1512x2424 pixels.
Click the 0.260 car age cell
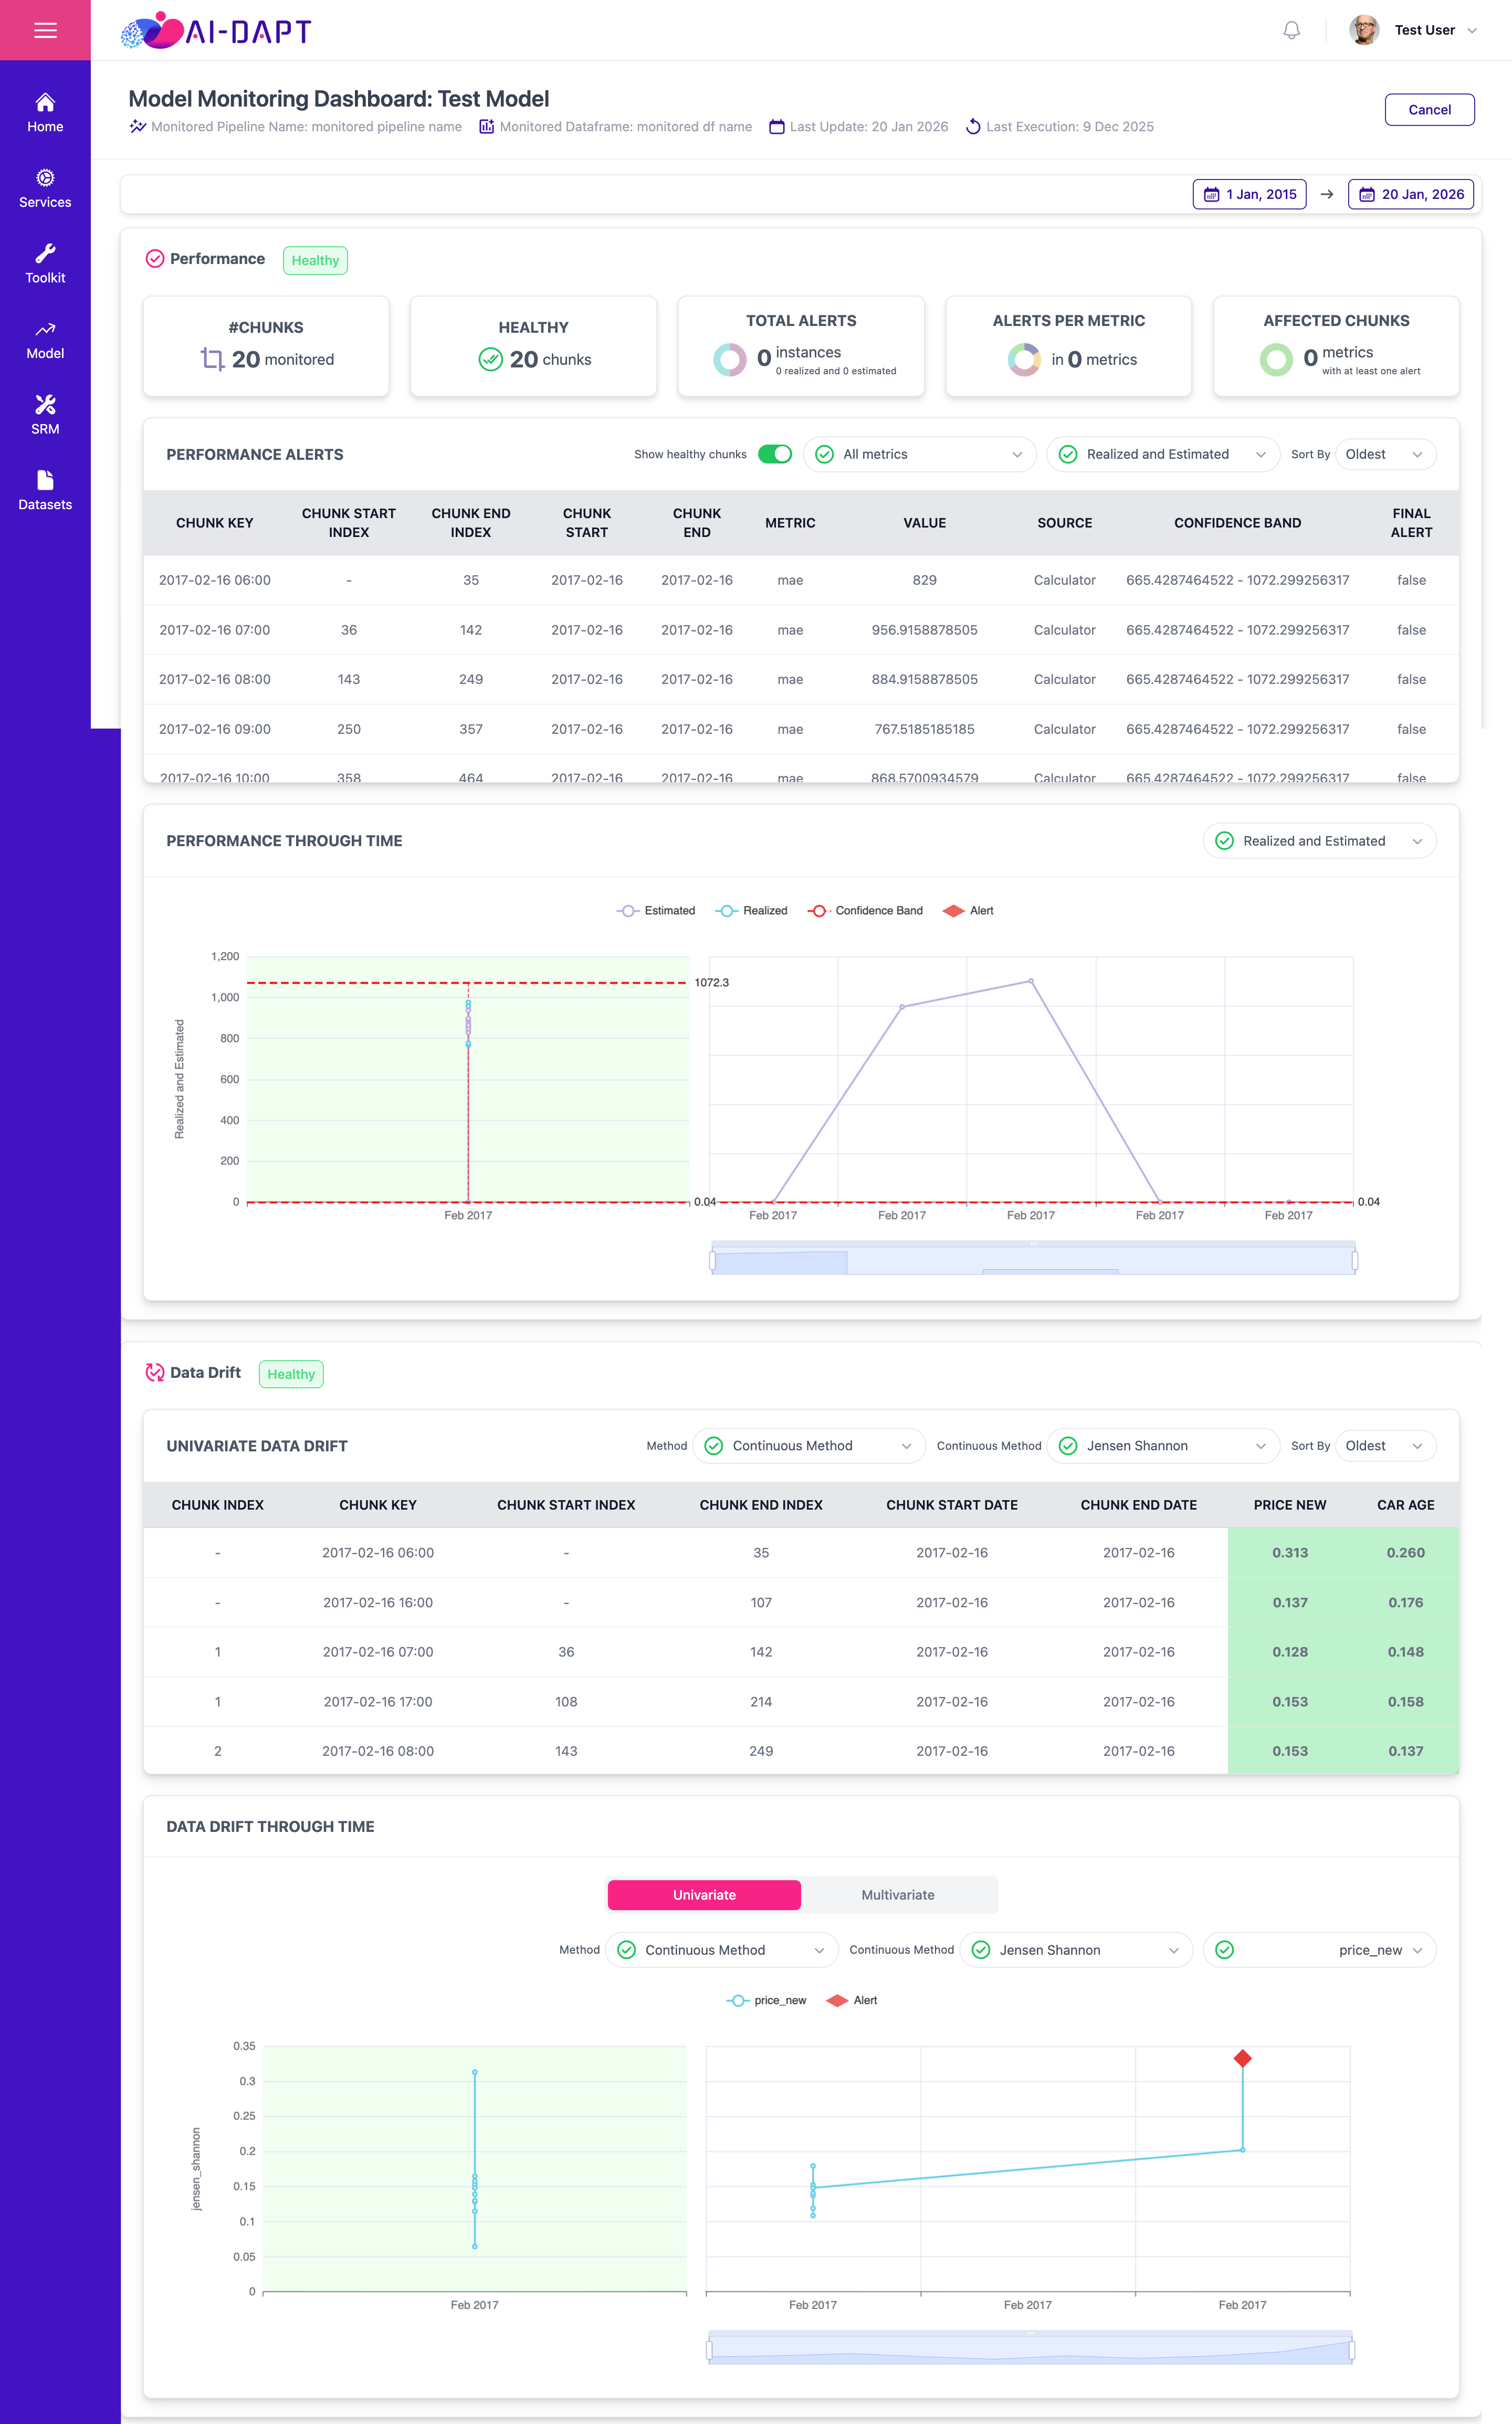(x=1405, y=1552)
